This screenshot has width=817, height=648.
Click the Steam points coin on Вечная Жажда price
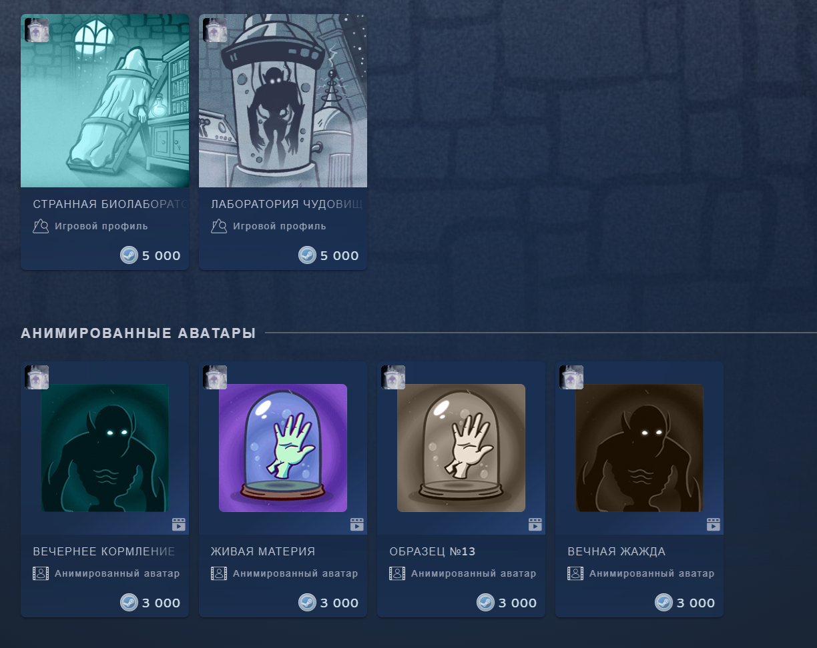[663, 603]
